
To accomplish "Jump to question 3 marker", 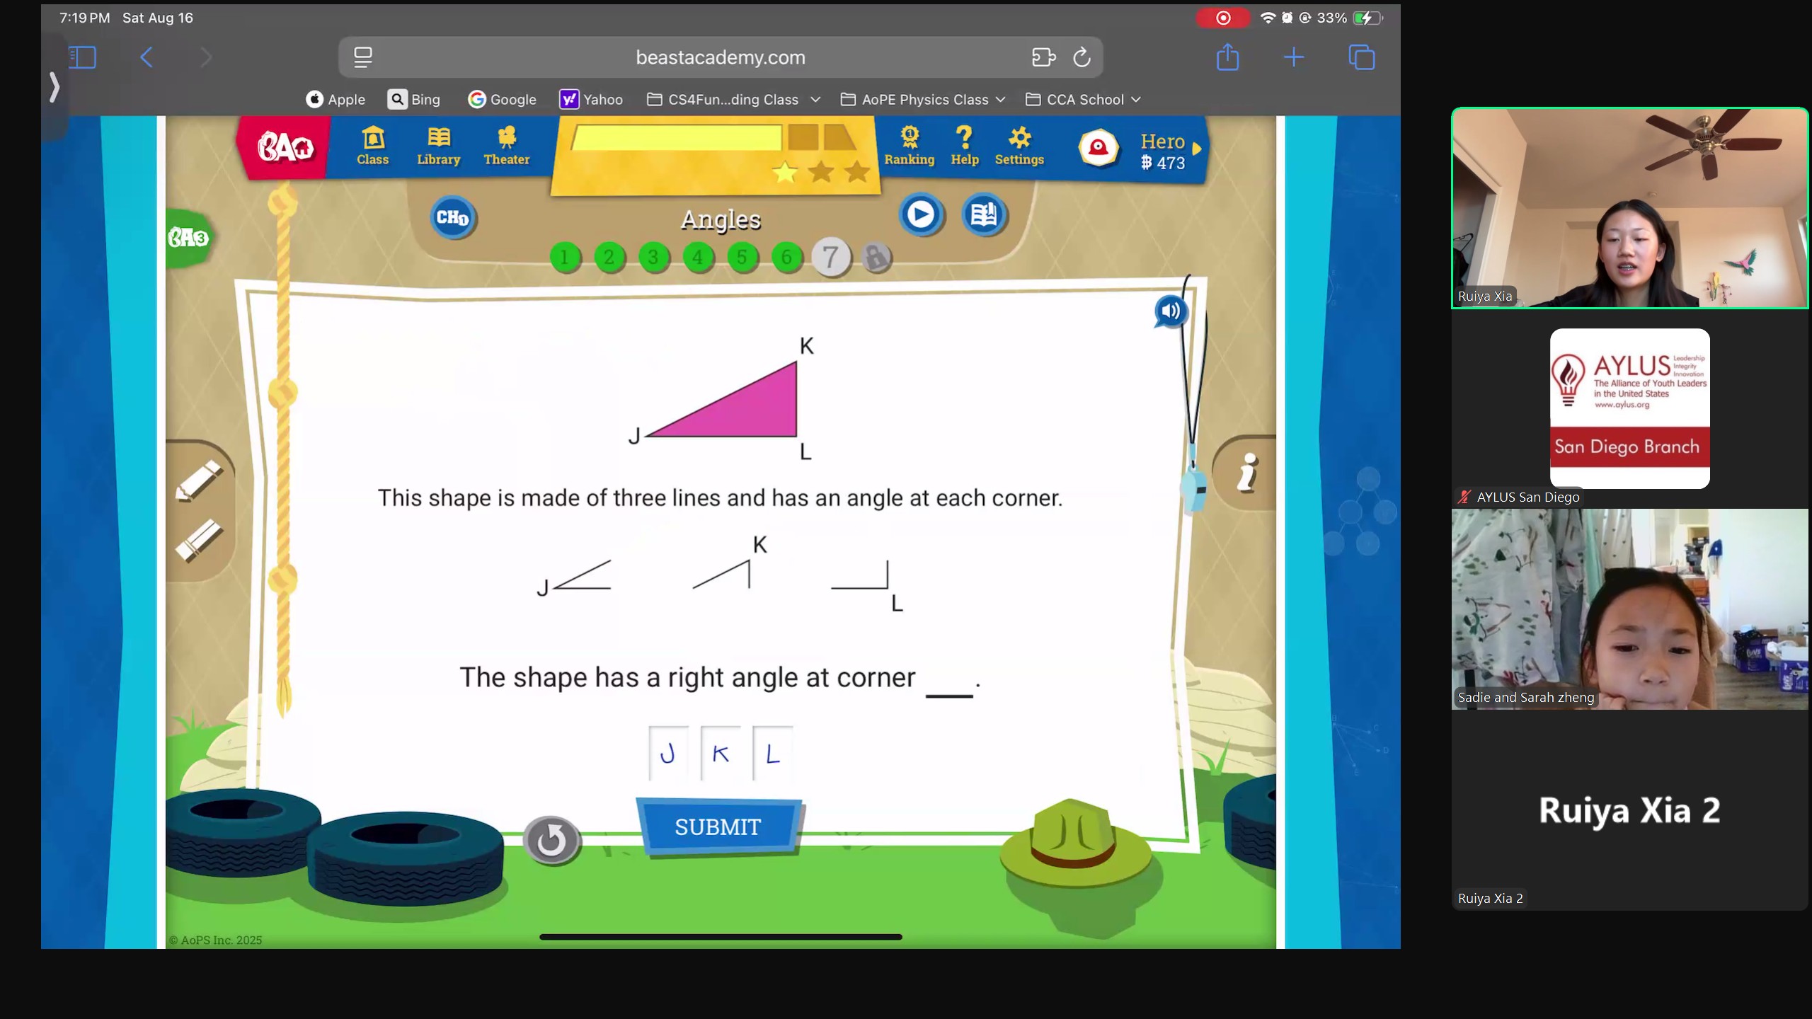I will pyautogui.click(x=653, y=258).
